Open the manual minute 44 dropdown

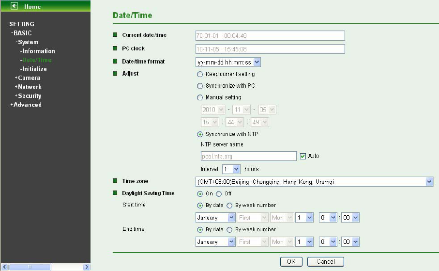pos(235,122)
